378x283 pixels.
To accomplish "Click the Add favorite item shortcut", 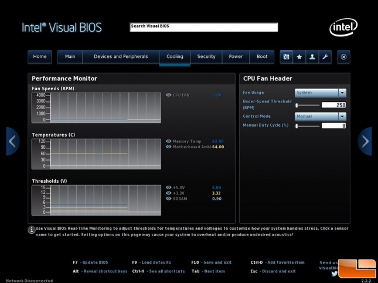I will point(277,262).
